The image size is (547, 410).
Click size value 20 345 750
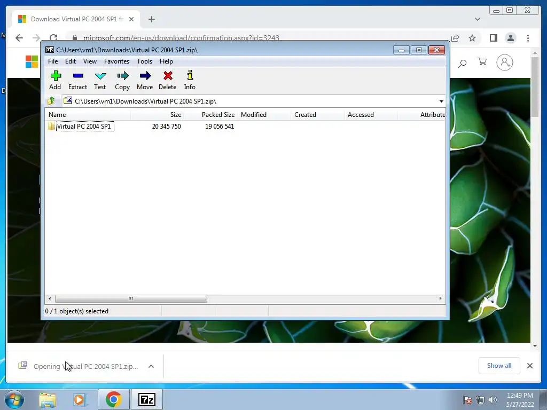coord(167,126)
